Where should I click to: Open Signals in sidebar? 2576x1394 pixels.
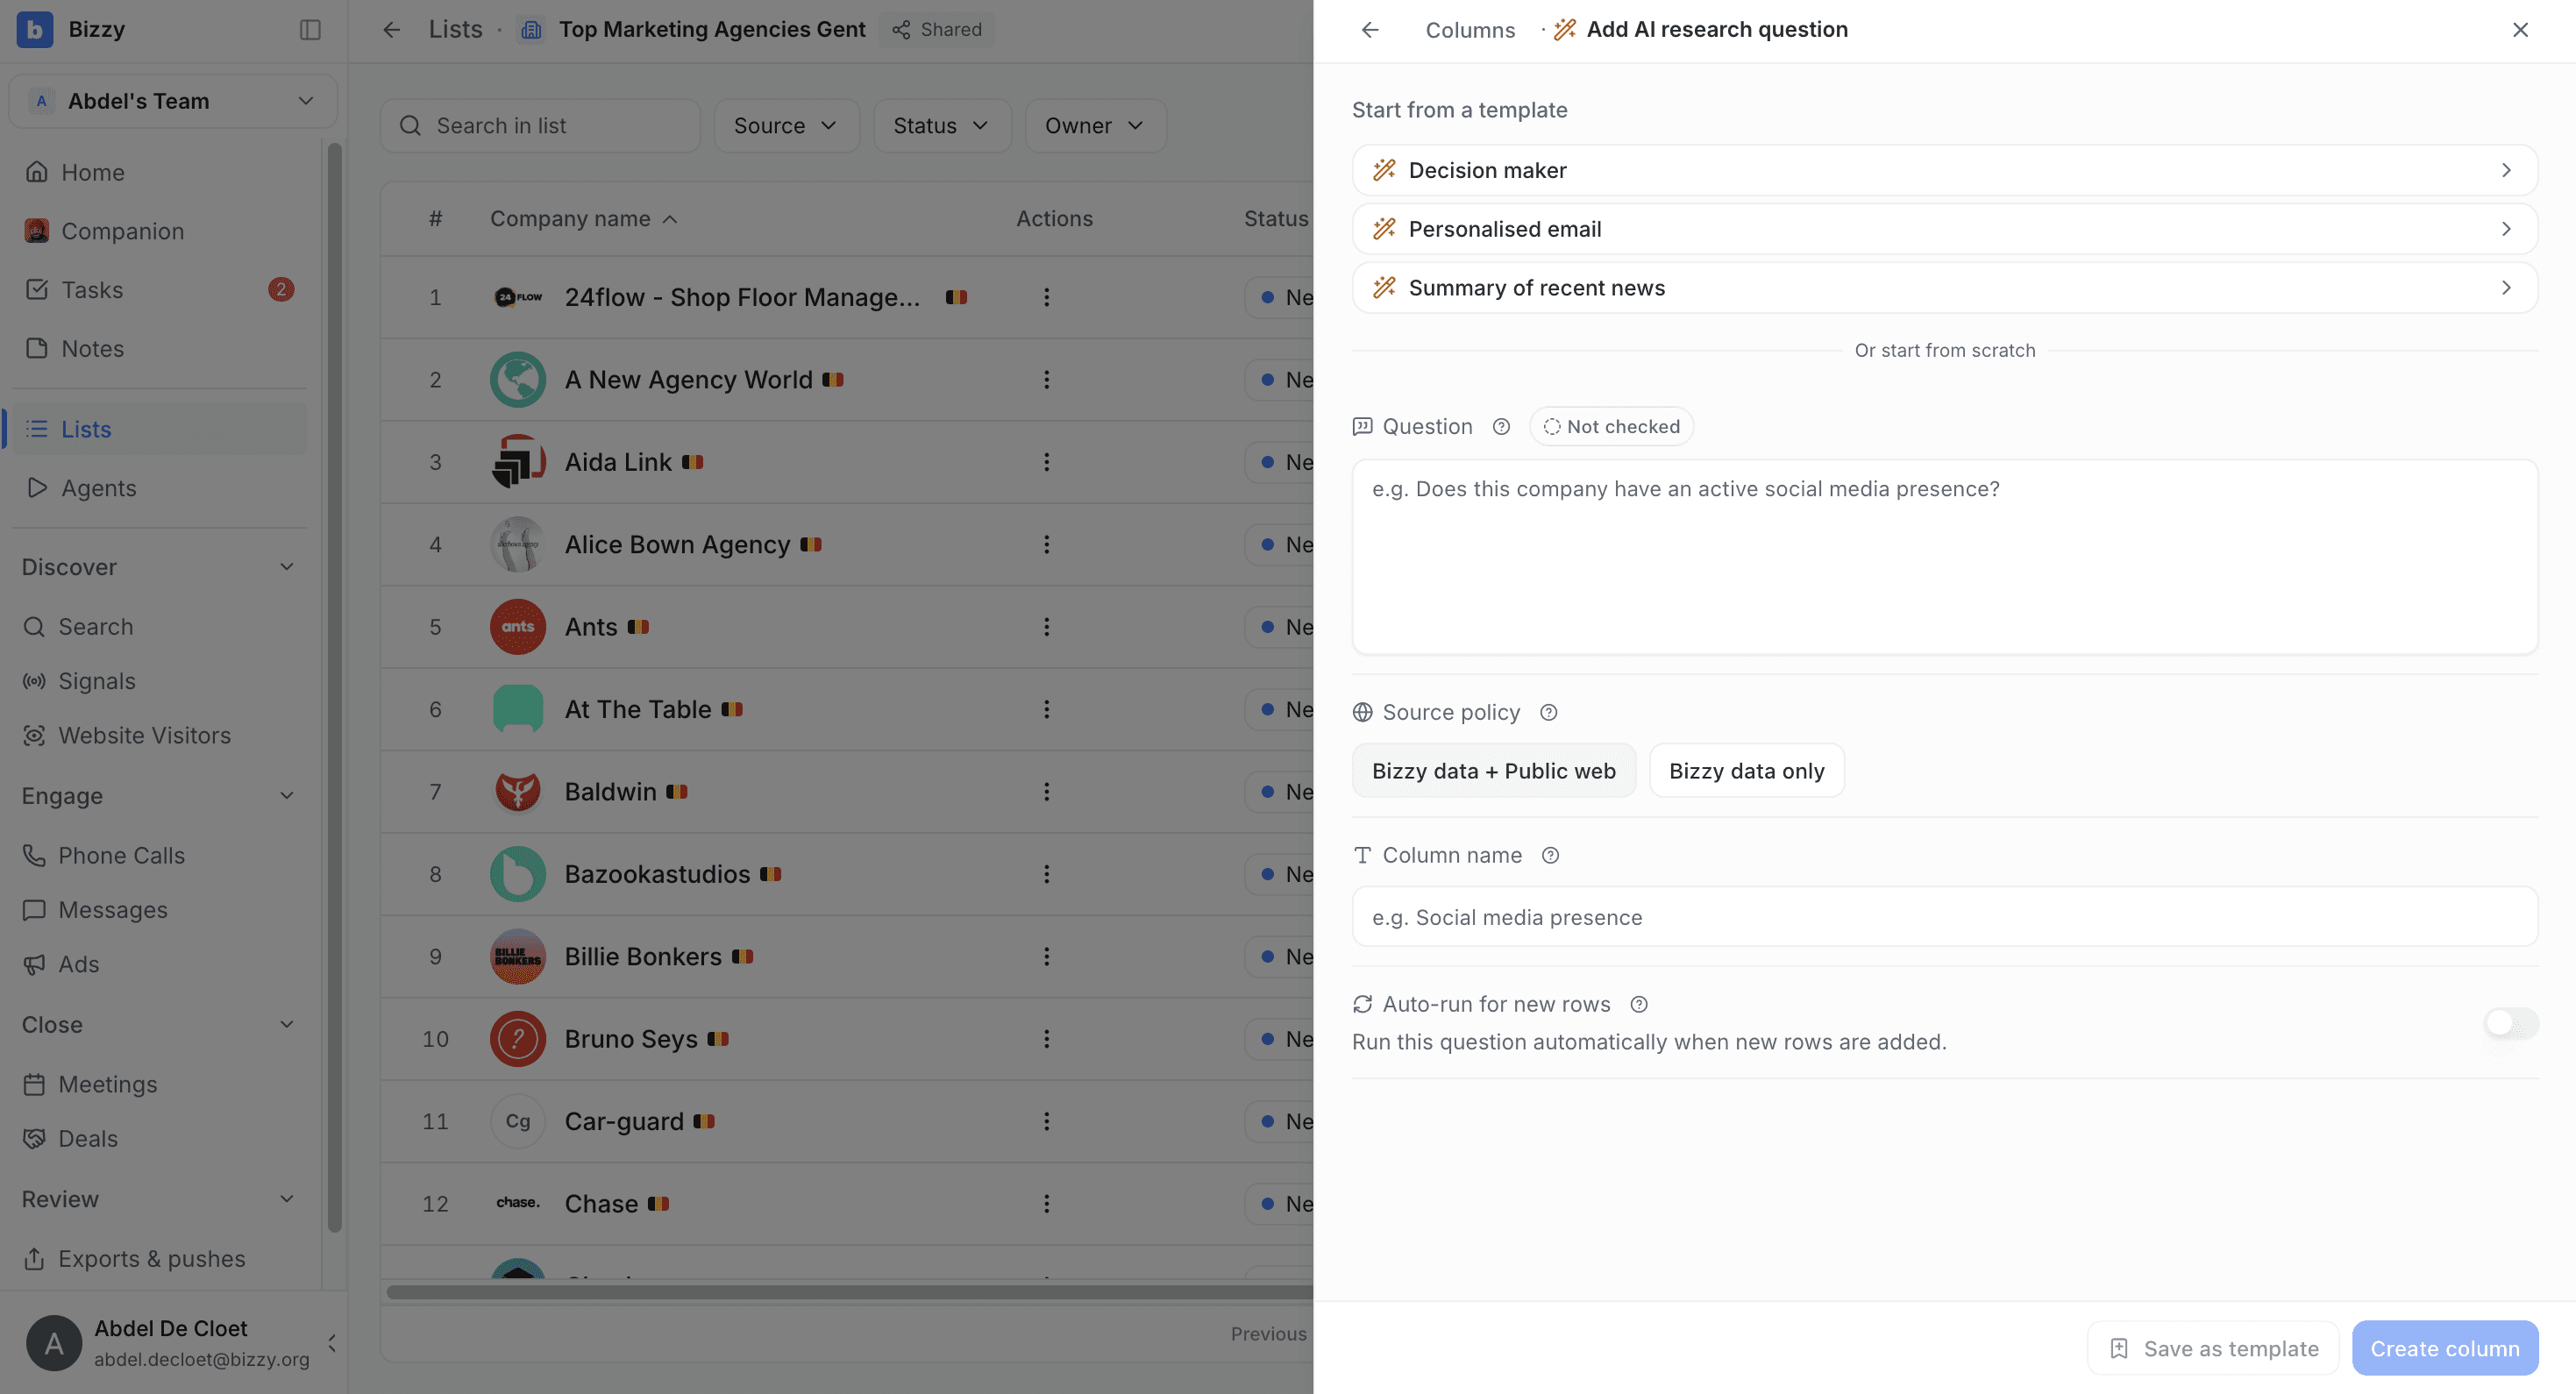160,681
